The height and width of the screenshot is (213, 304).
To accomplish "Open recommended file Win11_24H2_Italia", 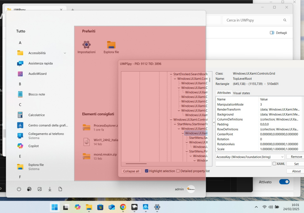I will 100,142.
